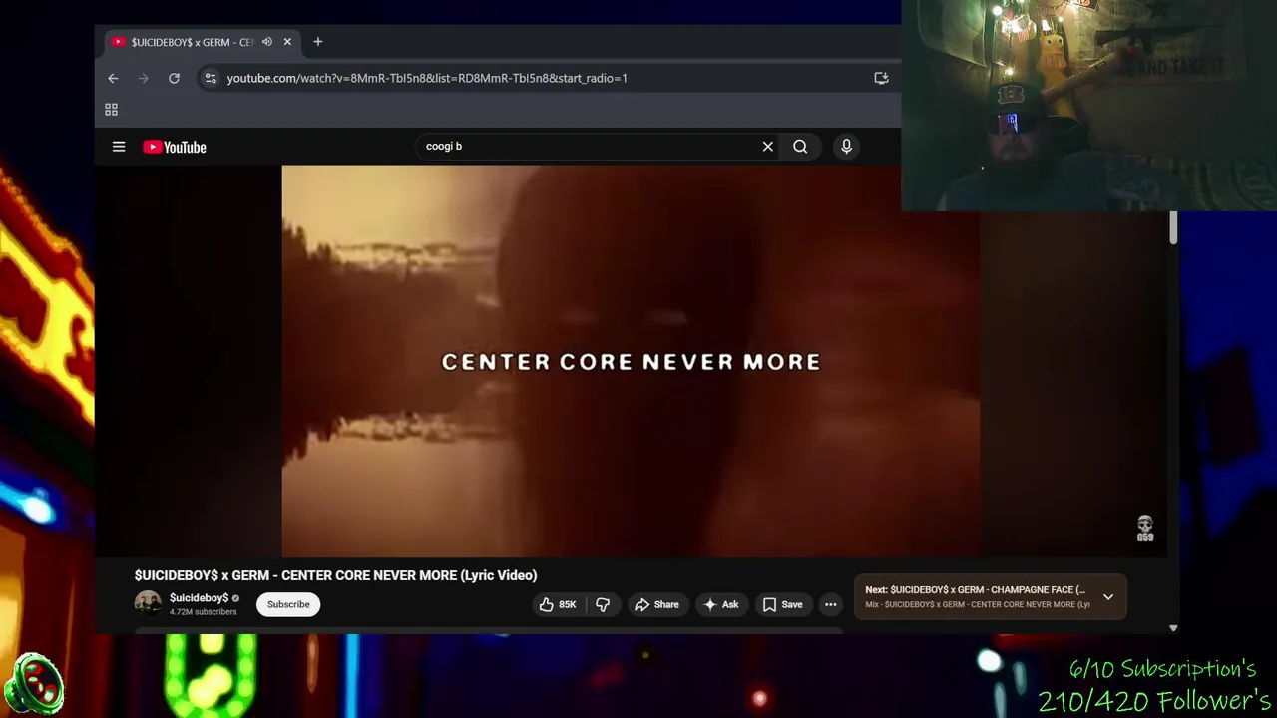Like the video with 85K likes
Screen dimensions: 1277x718
point(558,604)
